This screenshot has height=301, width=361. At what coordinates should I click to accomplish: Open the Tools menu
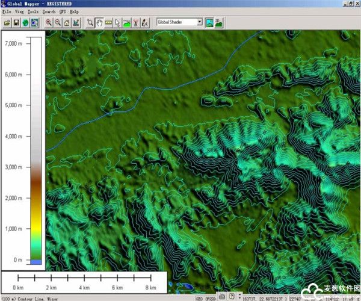pyautogui.click(x=33, y=11)
